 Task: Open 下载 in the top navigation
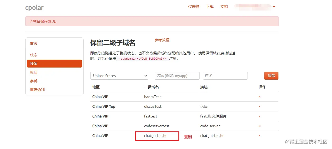tap(210, 7)
